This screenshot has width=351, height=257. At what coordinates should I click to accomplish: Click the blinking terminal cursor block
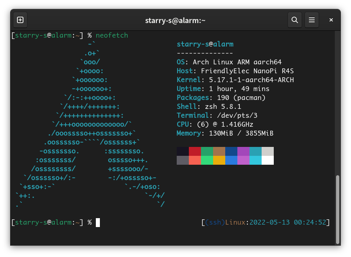pos(97,222)
